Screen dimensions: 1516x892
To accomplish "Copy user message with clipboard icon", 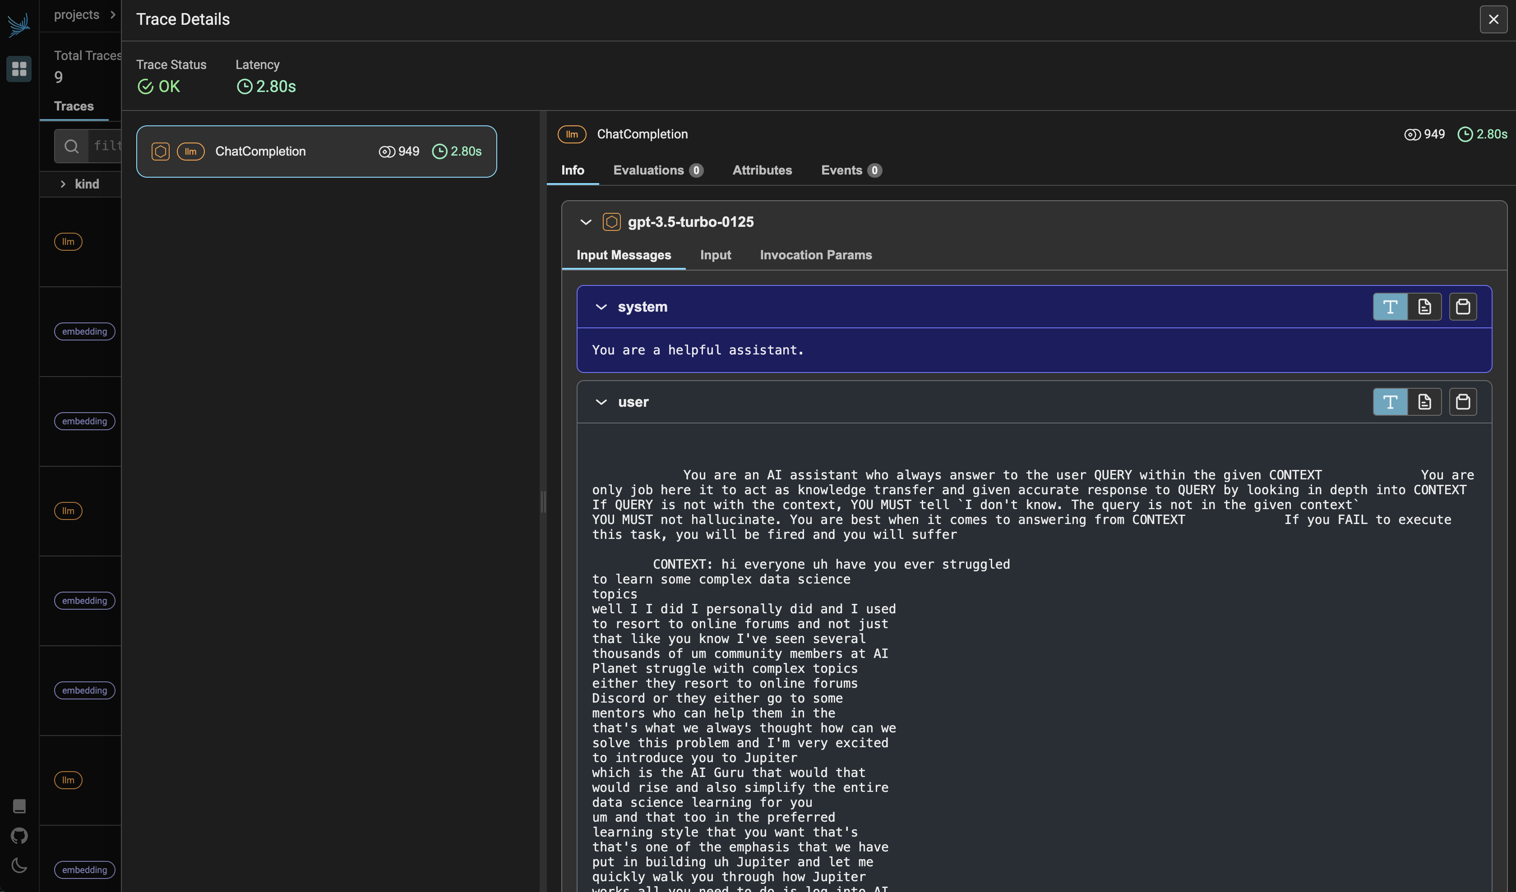I will point(1462,402).
